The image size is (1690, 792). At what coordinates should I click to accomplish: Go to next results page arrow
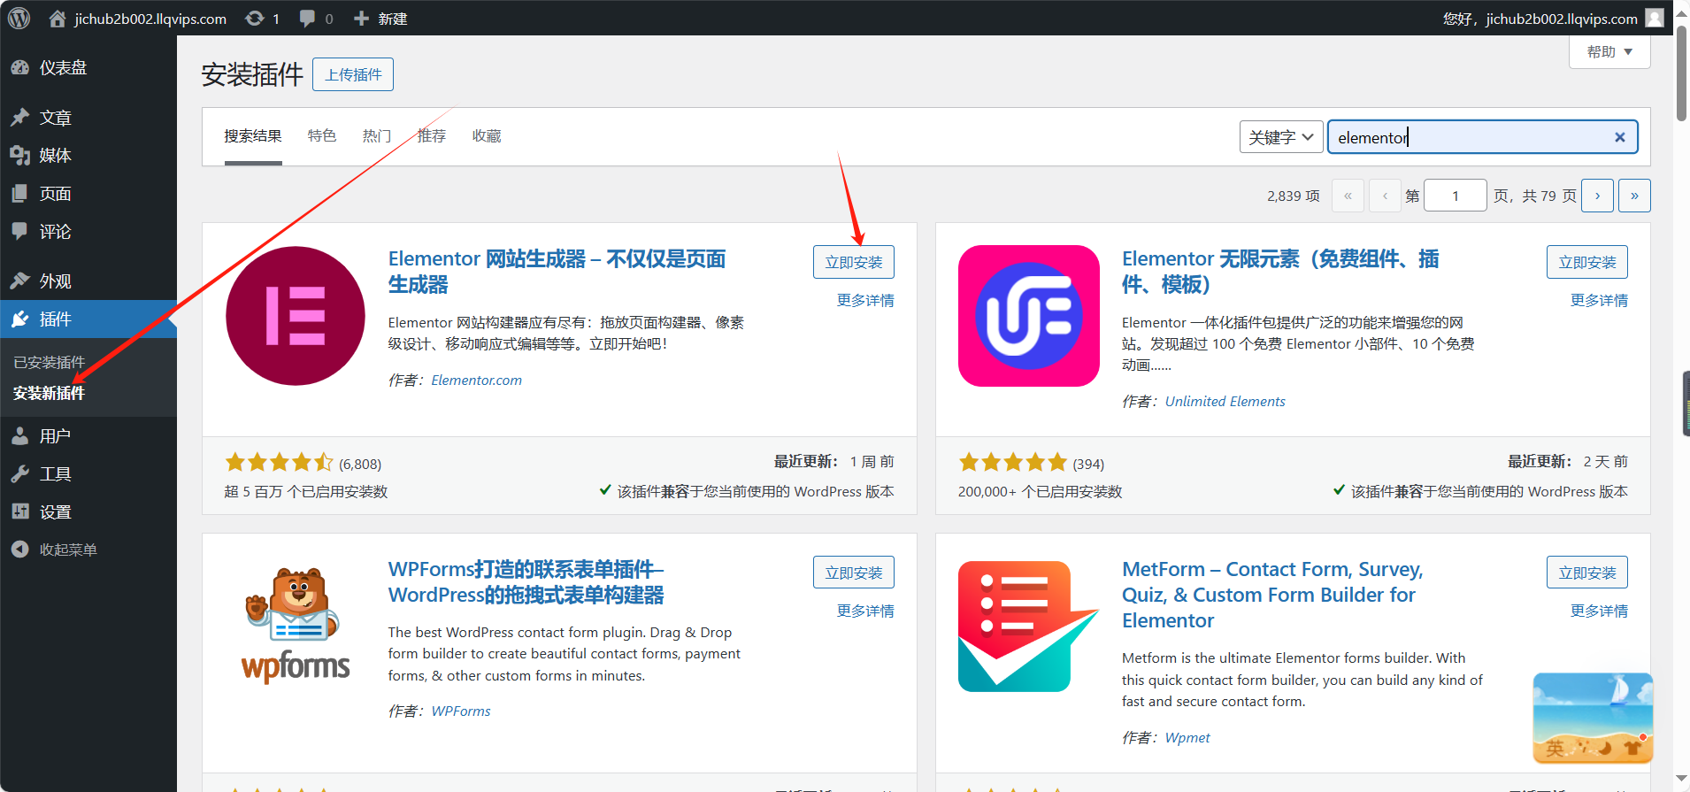coord(1597,196)
